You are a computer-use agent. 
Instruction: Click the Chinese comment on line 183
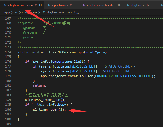(47, 95)
